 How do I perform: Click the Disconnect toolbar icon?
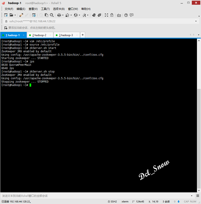[21, 15]
